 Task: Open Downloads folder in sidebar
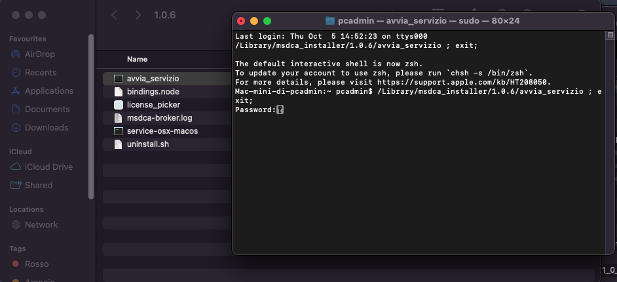coord(39,128)
